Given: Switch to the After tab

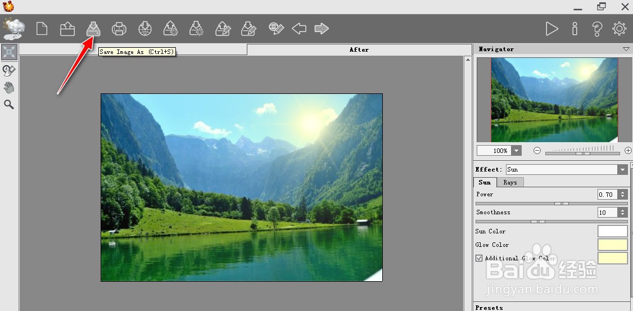Looking at the screenshot, I should [359, 49].
